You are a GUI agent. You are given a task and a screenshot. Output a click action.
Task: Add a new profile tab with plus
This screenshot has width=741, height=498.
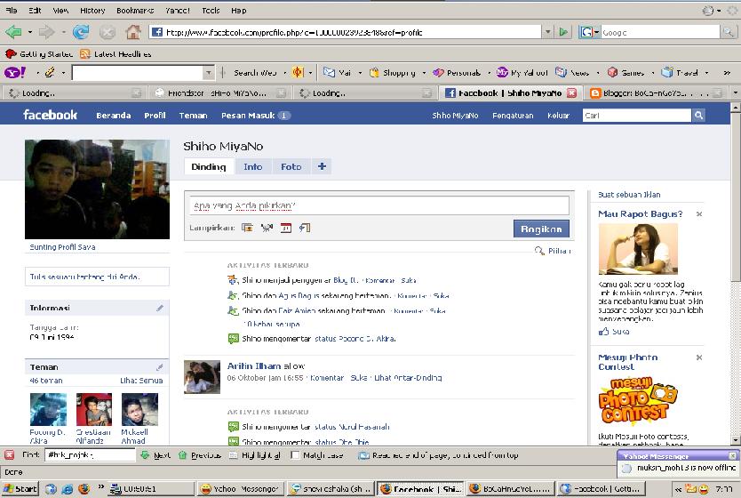[322, 166]
